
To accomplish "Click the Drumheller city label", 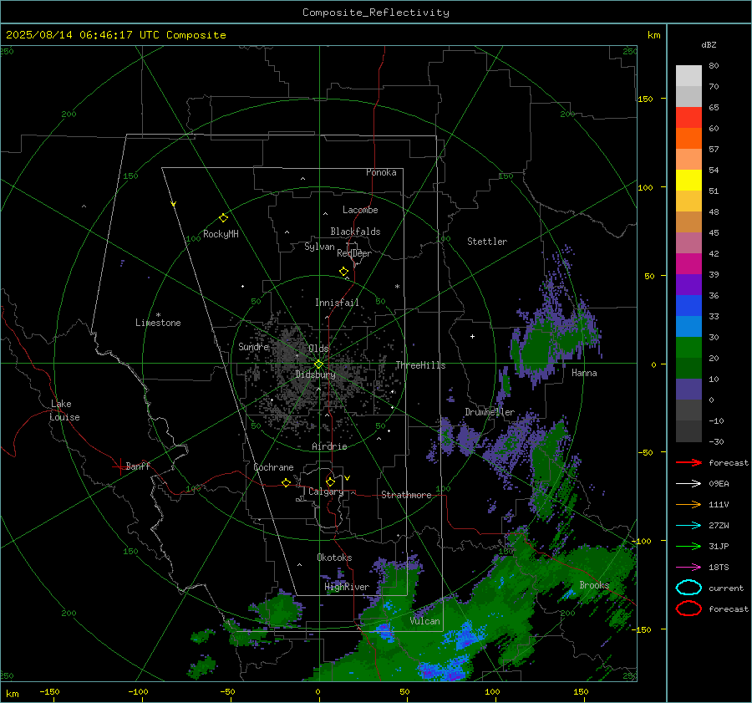I will click(x=490, y=412).
